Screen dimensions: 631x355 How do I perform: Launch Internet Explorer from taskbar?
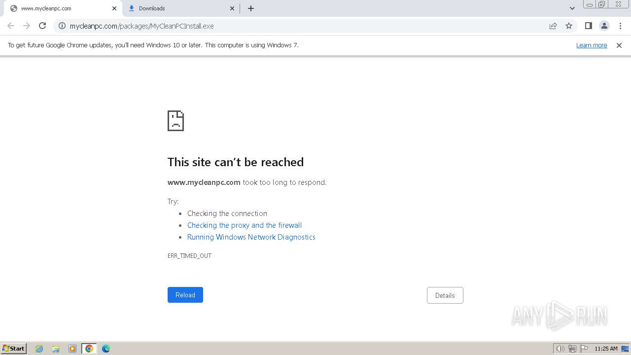tap(39, 349)
